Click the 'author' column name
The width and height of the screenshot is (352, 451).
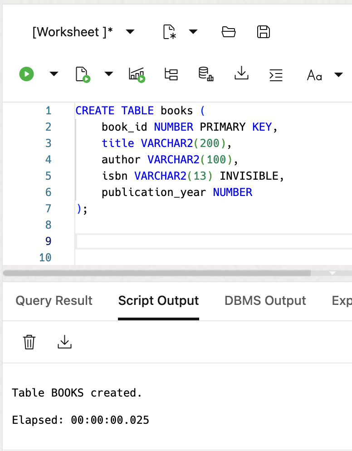pyautogui.click(x=121, y=160)
